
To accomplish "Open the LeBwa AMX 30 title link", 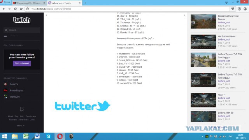I will [226, 113].
